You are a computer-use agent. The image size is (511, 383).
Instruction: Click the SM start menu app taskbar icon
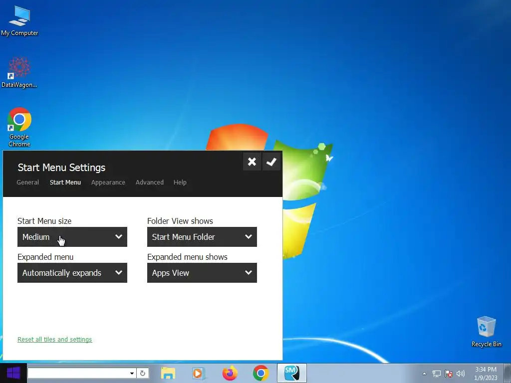coord(291,373)
